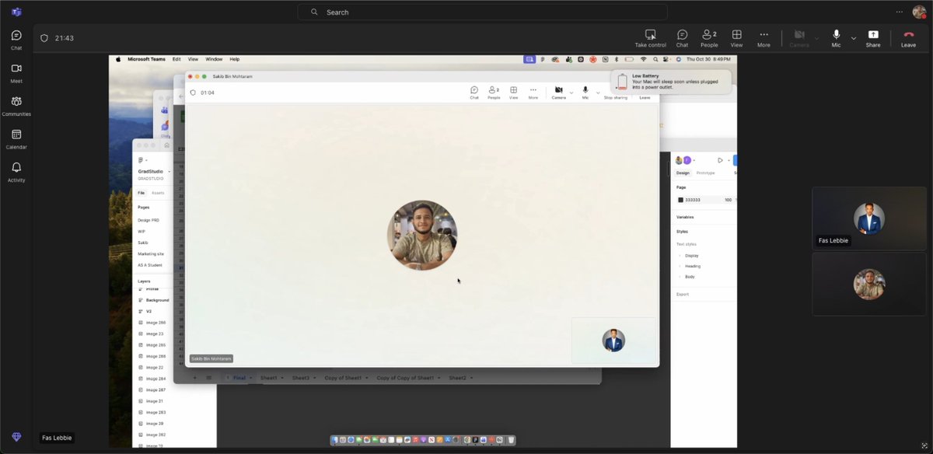The width and height of the screenshot is (933, 454).
Task: Click the Sakib Bin Mohtaram circular profile photo
Action: pyautogui.click(x=422, y=235)
